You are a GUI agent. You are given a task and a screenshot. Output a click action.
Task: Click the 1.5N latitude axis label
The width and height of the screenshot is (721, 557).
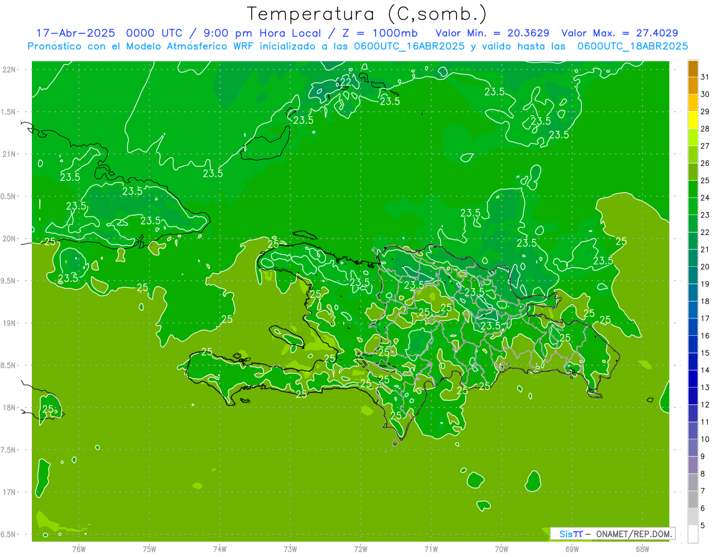(9, 112)
